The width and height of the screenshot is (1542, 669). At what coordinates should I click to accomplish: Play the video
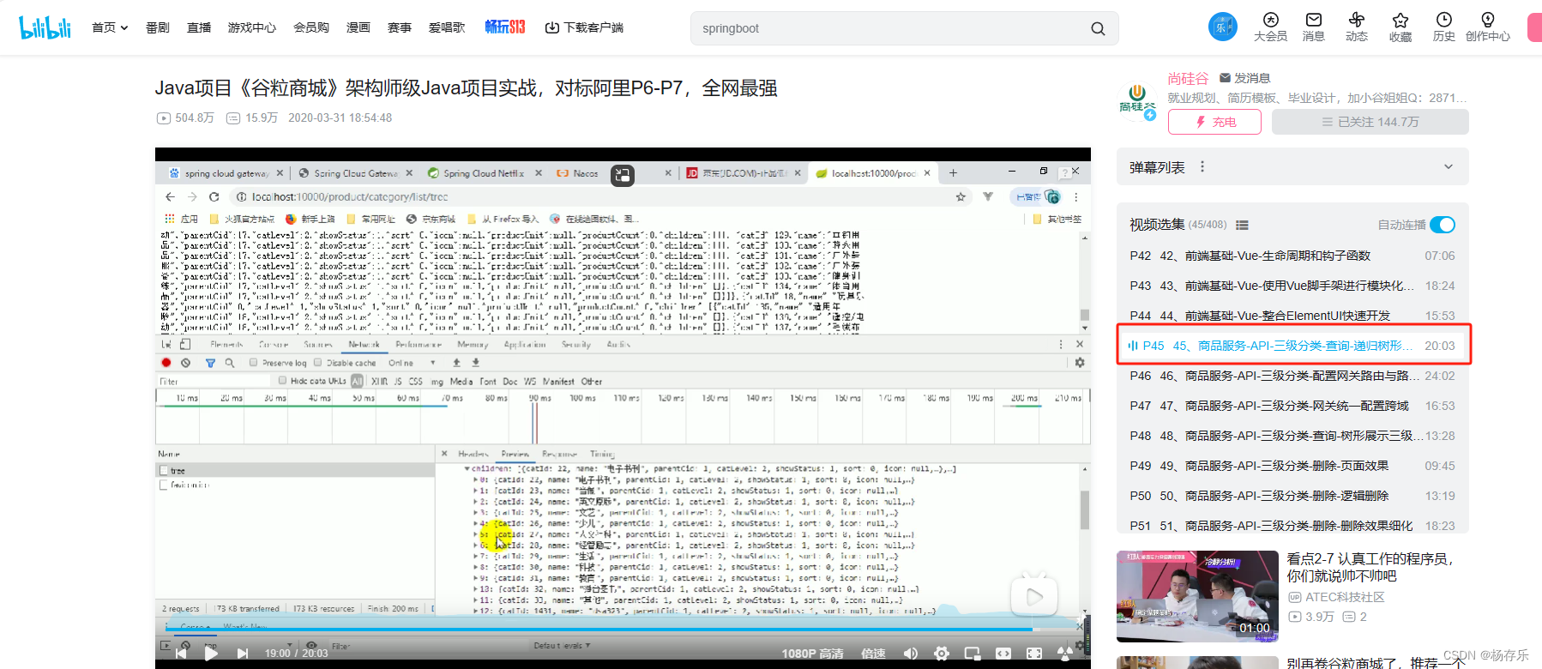click(211, 654)
